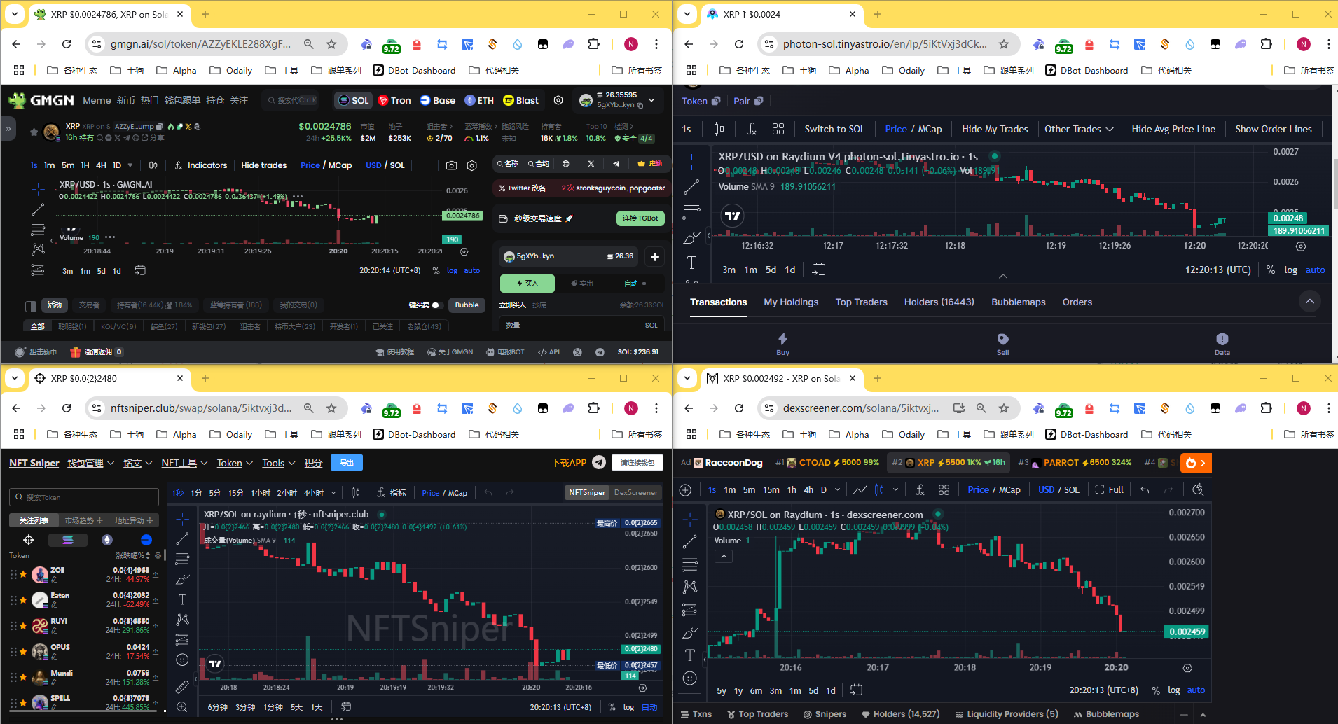Viewport: 1338px width, 724px height.
Task: Click Hide Avg Price Line in Photon
Action: (1173, 129)
